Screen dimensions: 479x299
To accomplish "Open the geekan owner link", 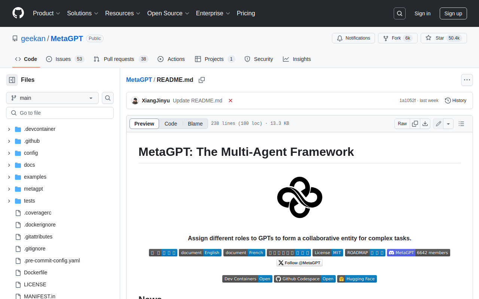I will tap(33, 38).
